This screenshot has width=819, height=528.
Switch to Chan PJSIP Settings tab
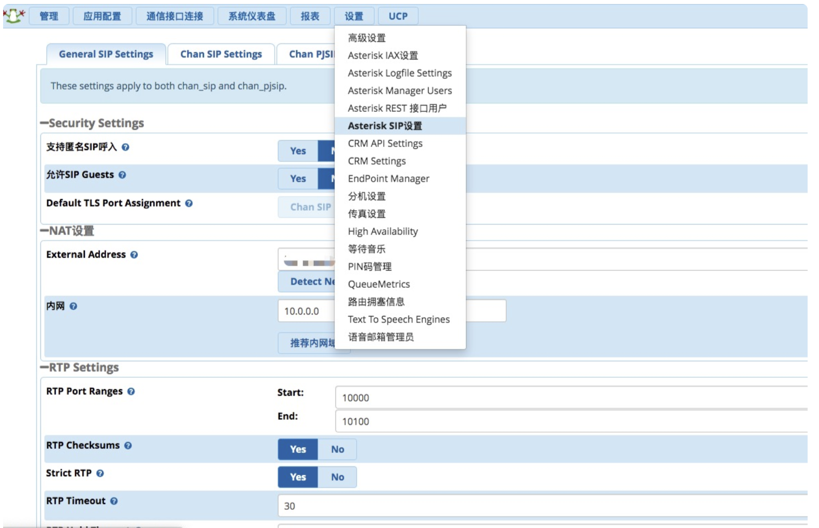(x=306, y=54)
